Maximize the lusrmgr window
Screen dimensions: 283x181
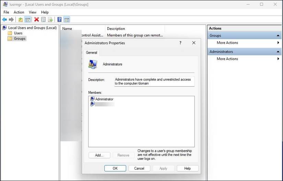click(261, 4)
